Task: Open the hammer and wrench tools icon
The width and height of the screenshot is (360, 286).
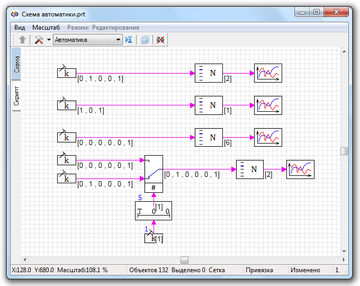Action: tap(39, 40)
